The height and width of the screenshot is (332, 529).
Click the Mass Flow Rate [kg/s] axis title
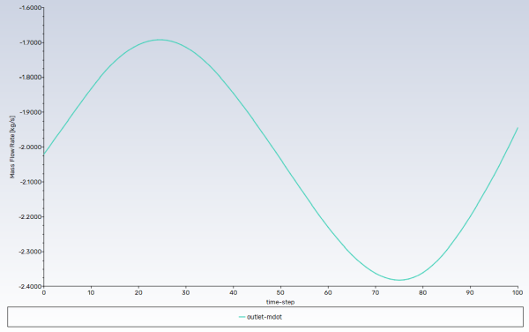[x=12, y=147]
